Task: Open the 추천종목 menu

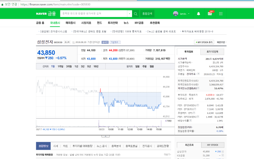Action: point(155,23)
